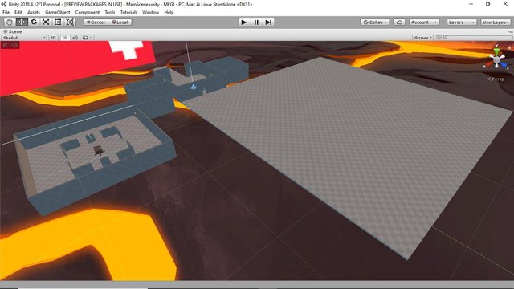Pause the game preview
Viewport: 514px width, 289px height.
pyautogui.click(x=256, y=22)
